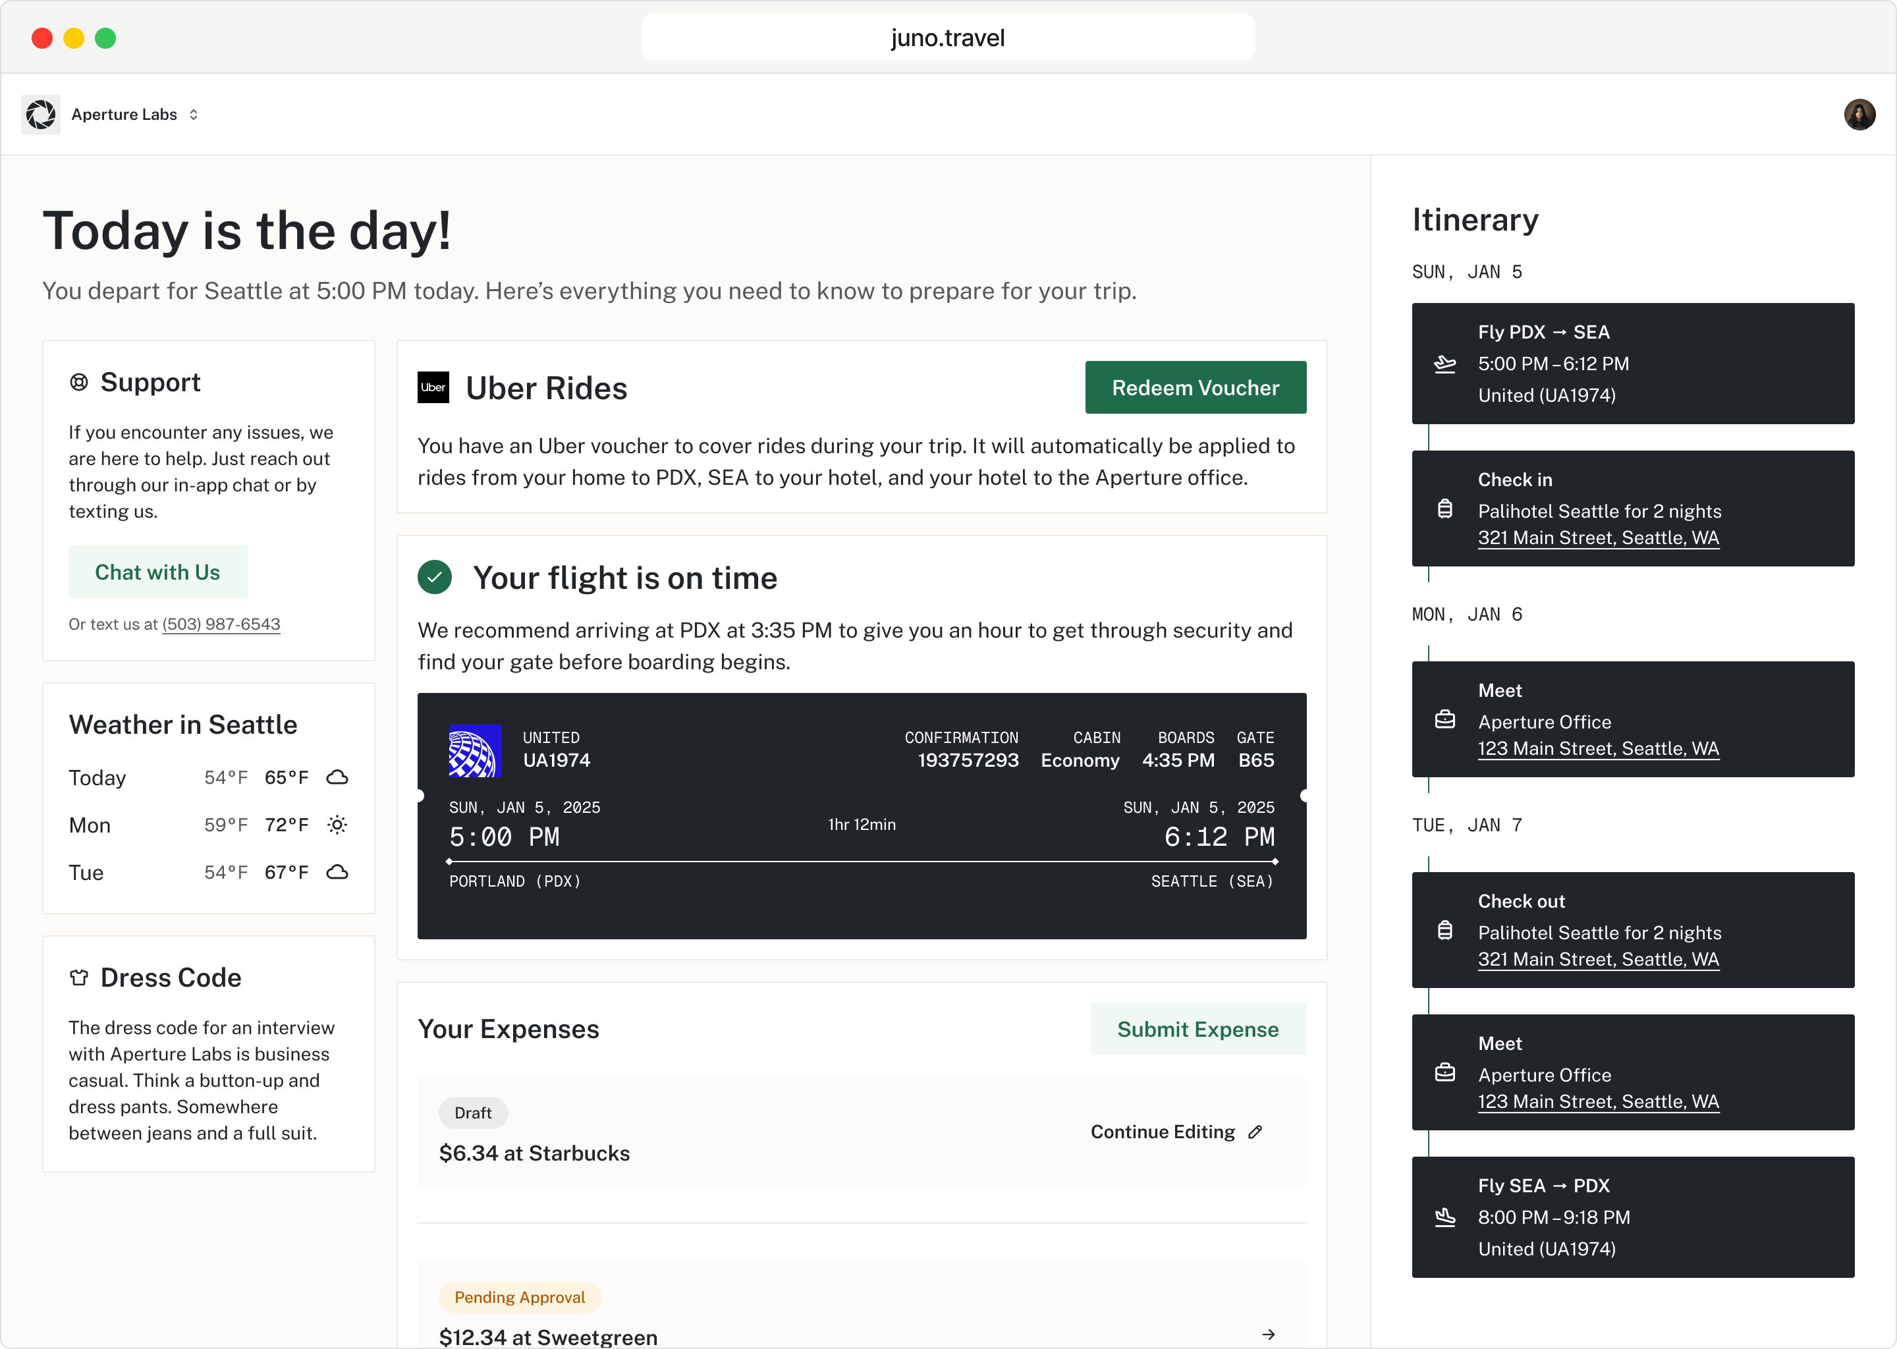
Task: Click the Redeem Voucher button
Action: point(1196,387)
